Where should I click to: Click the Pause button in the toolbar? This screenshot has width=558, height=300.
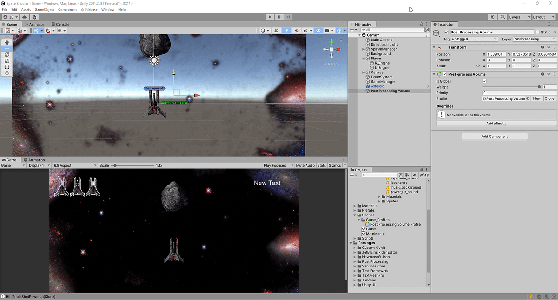(279, 17)
